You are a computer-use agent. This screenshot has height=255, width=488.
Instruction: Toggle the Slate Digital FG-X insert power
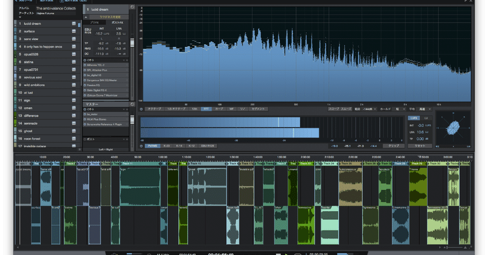85,91
